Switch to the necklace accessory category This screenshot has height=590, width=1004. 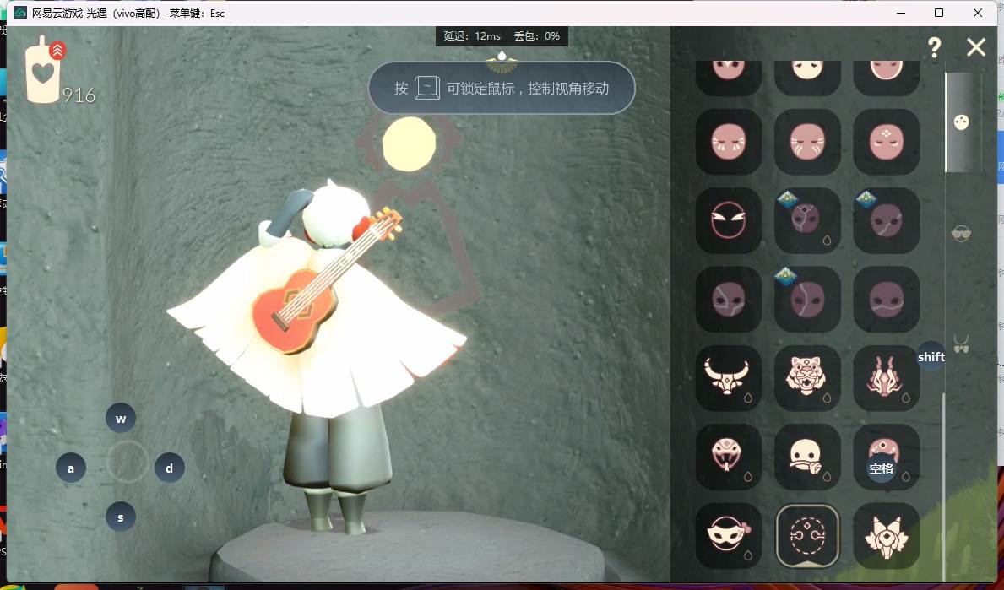click(x=961, y=343)
